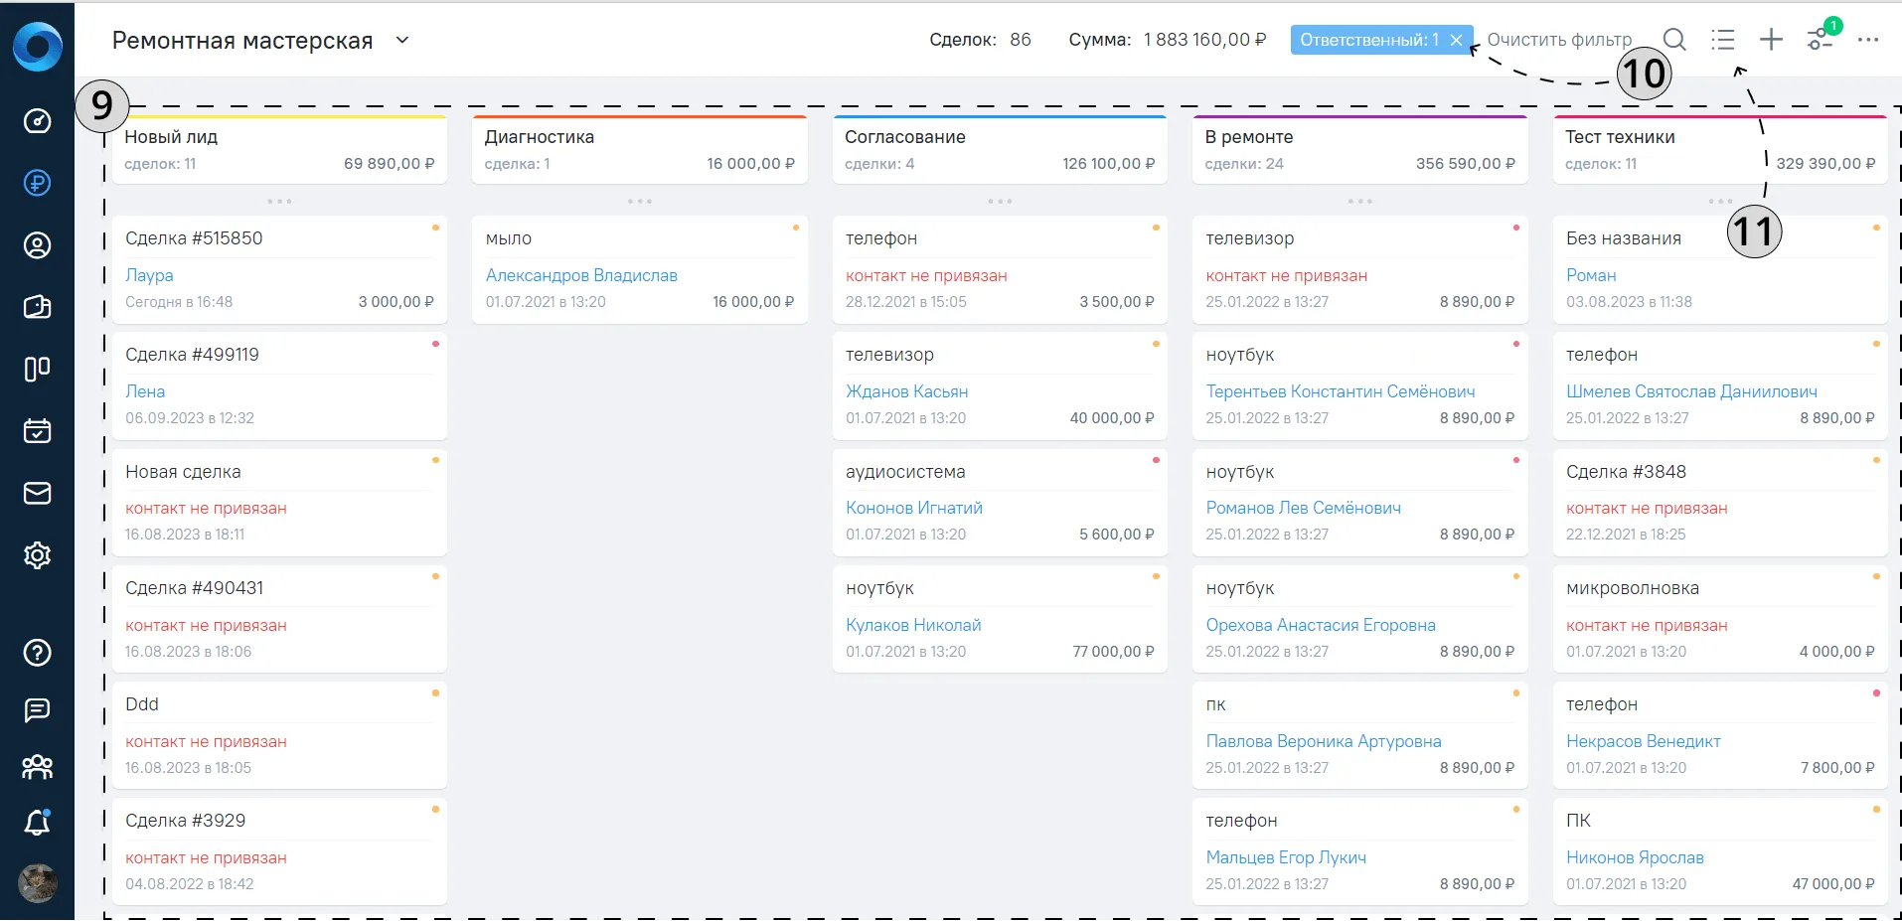Open the contacts person icon in sidebar

coord(37,245)
